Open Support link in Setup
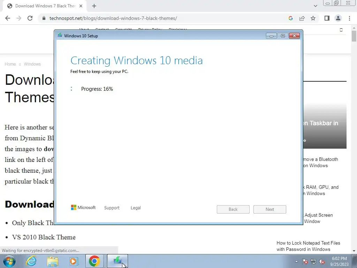357x268 pixels. [x=112, y=208]
